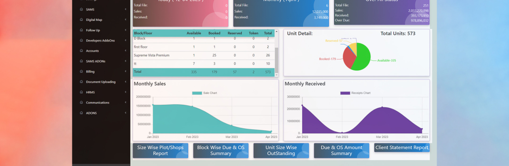The width and height of the screenshot is (509, 166).
Task: Expand the Communications chevron
Action: (x=125, y=103)
